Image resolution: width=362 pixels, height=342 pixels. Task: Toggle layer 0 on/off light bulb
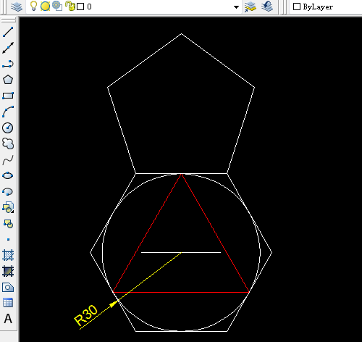click(33, 6)
